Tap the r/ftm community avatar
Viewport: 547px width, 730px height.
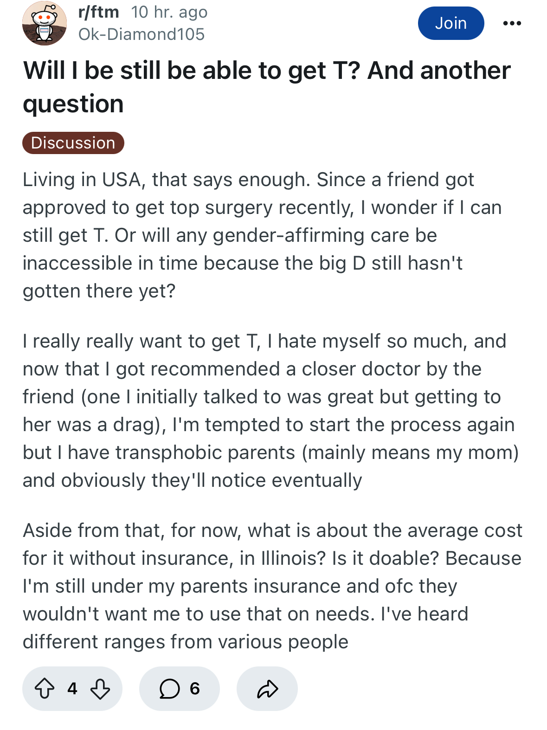pos(45,23)
